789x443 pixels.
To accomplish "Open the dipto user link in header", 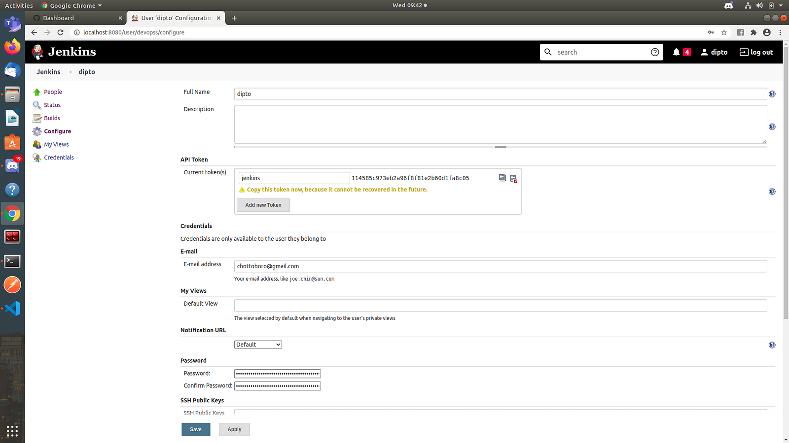I will pos(714,52).
